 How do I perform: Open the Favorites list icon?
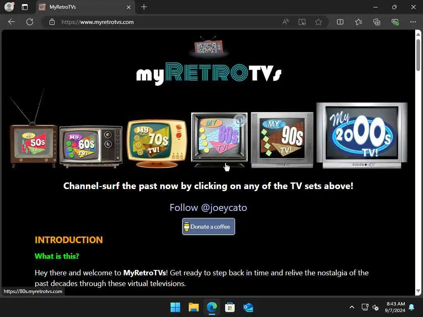359,22
